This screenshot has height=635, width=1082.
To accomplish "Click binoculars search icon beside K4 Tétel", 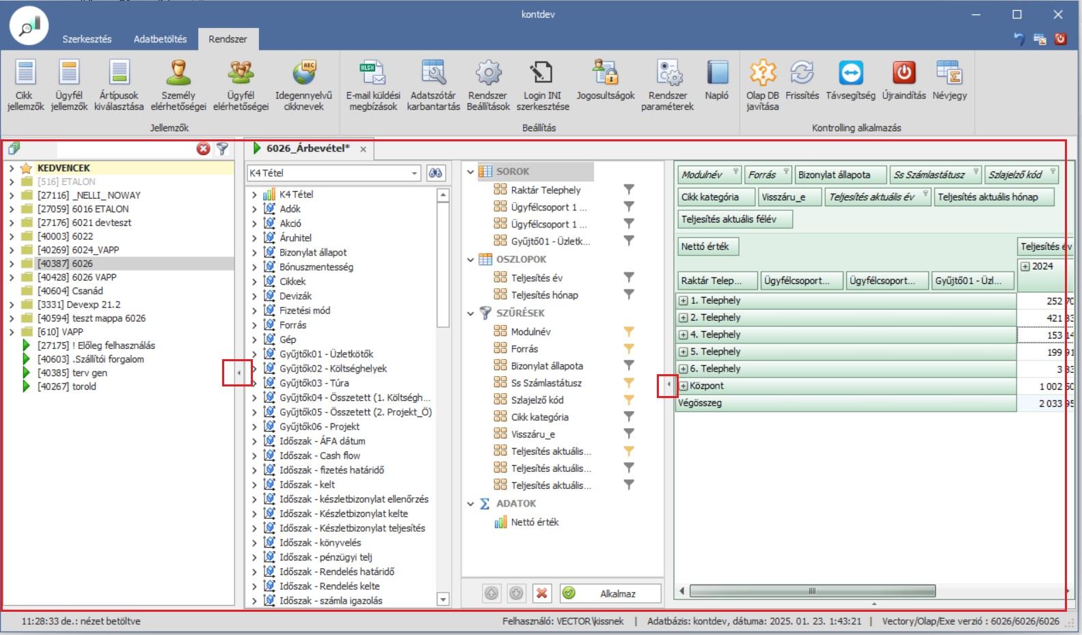I will coord(435,173).
